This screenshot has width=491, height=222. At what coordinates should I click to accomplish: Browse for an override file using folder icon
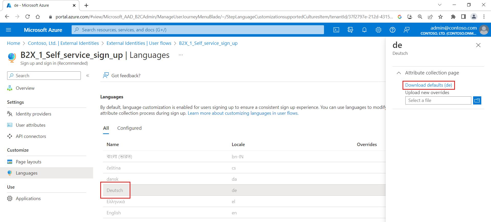pos(477,100)
